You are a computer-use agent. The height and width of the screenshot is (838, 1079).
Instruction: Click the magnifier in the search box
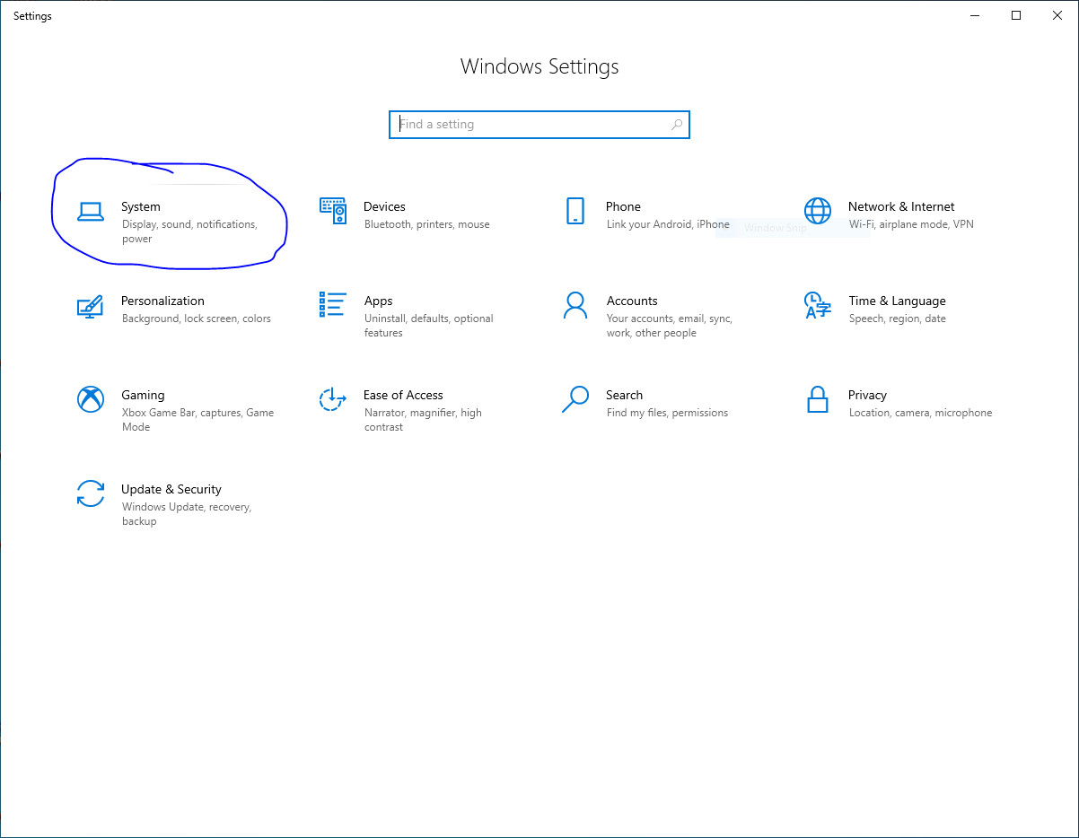pos(677,125)
